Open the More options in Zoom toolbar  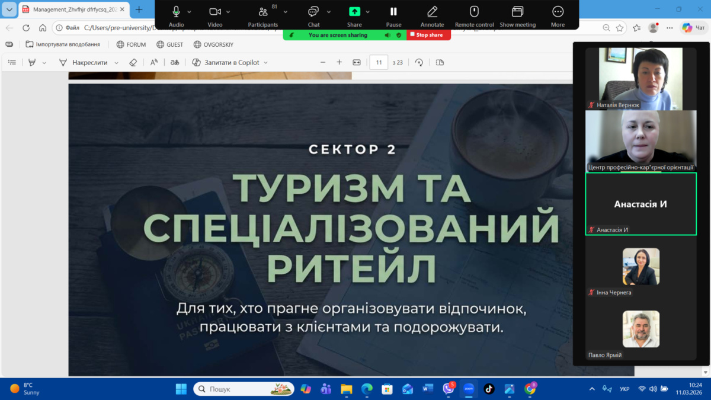coord(558,12)
